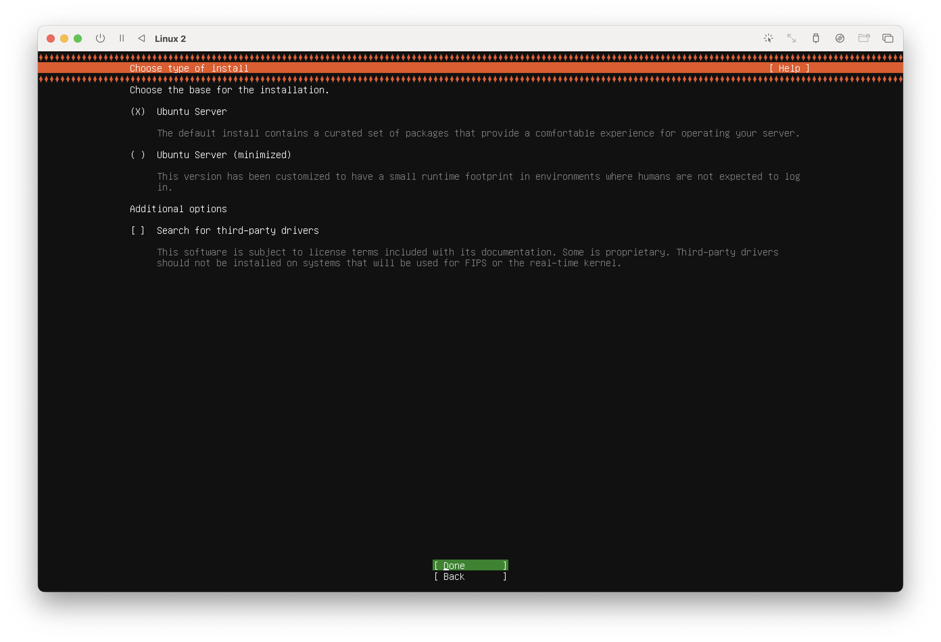The height and width of the screenshot is (642, 941).
Task: Open the CD/DVD drive image icon
Action: pos(840,39)
